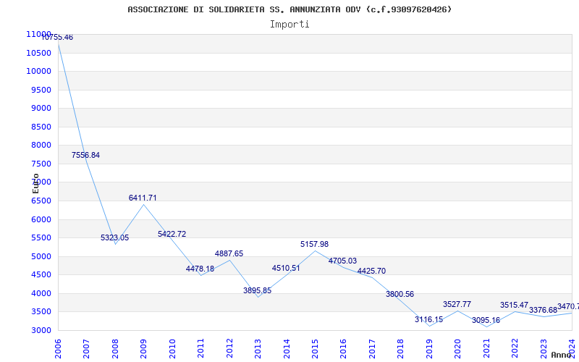
Task: Select the 4510.51 data label
Action: [x=286, y=268]
